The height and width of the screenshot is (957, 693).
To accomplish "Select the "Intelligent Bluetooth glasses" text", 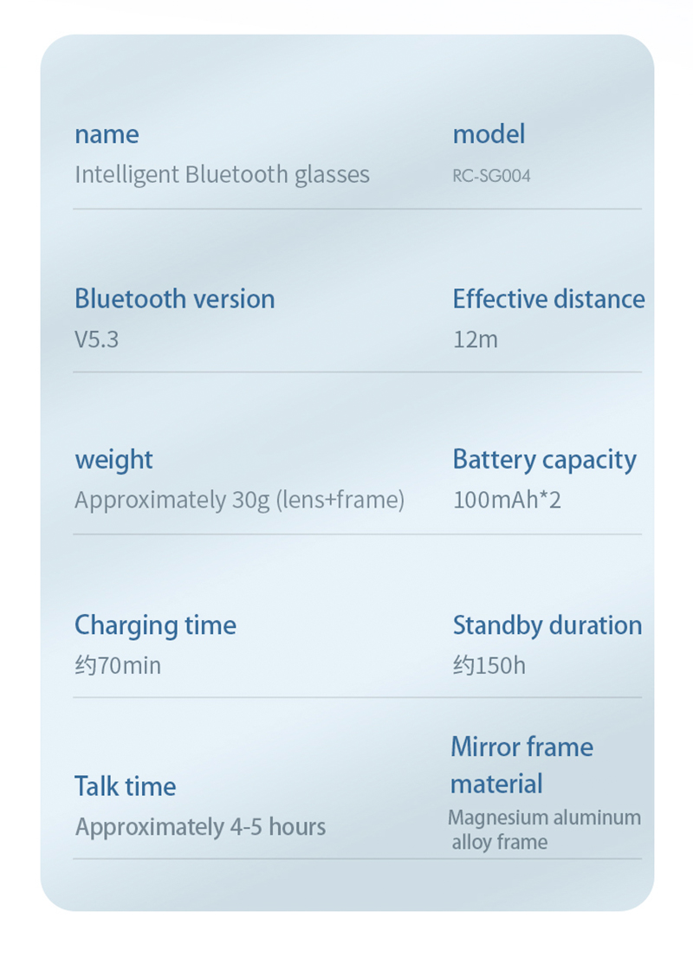I will pos(222,174).
